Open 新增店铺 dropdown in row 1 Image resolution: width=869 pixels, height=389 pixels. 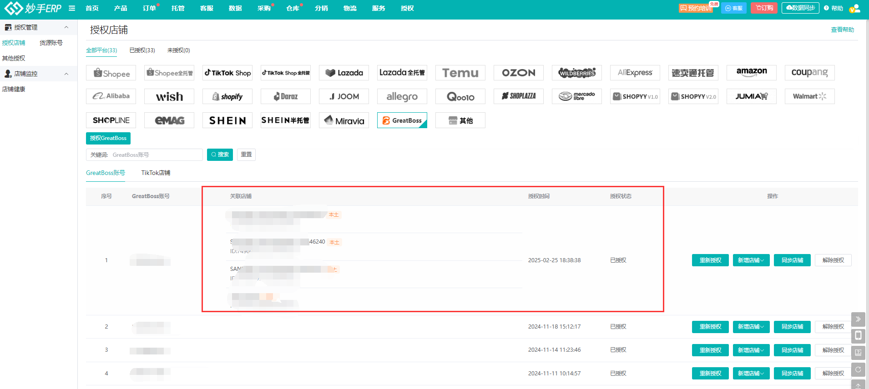[x=751, y=260]
